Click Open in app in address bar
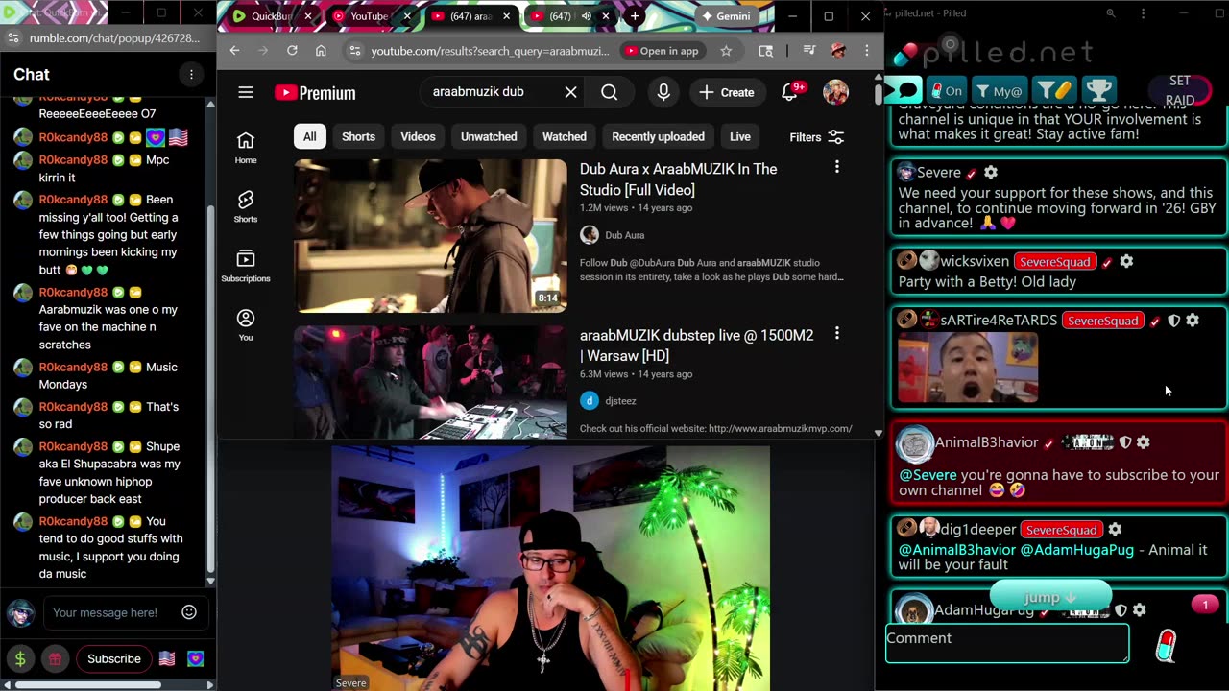 (x=662, y=51)
